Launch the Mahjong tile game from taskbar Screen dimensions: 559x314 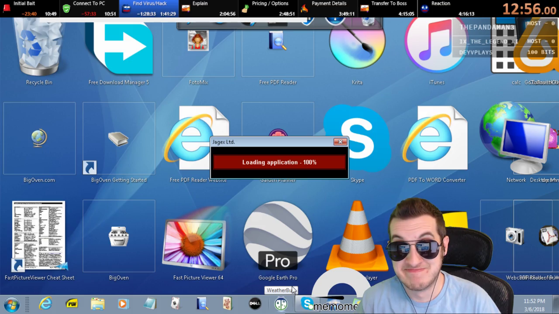tap(228, 304)
